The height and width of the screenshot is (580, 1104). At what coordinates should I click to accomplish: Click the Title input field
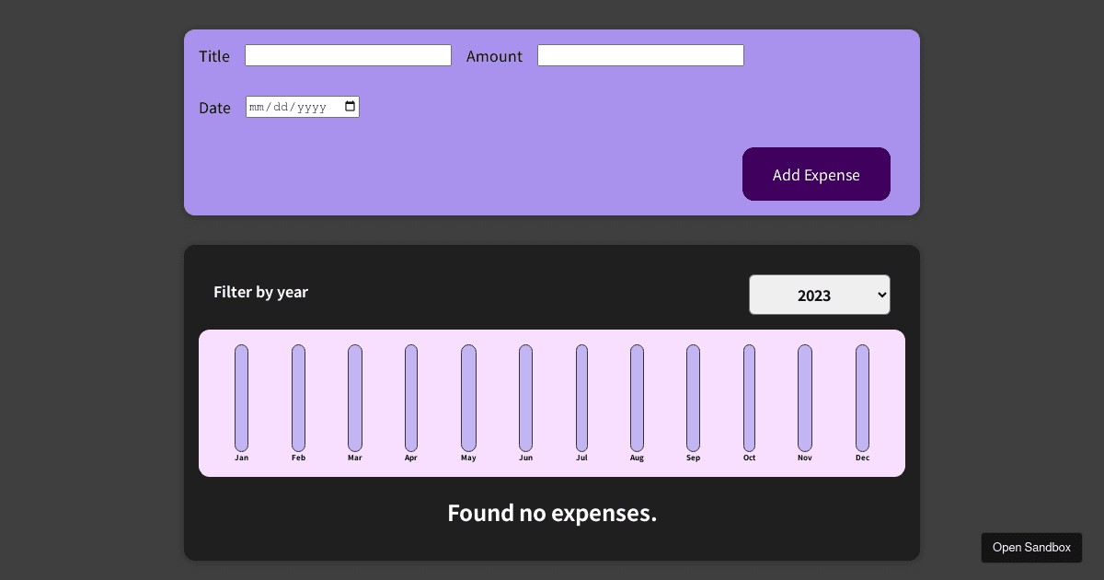(348, 55)
